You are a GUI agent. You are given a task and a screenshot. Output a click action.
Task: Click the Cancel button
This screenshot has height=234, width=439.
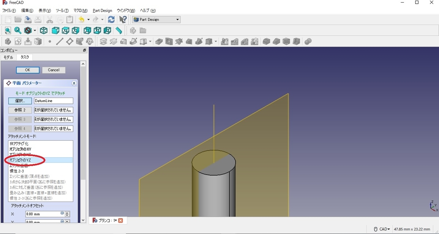(x=54, y=70)
